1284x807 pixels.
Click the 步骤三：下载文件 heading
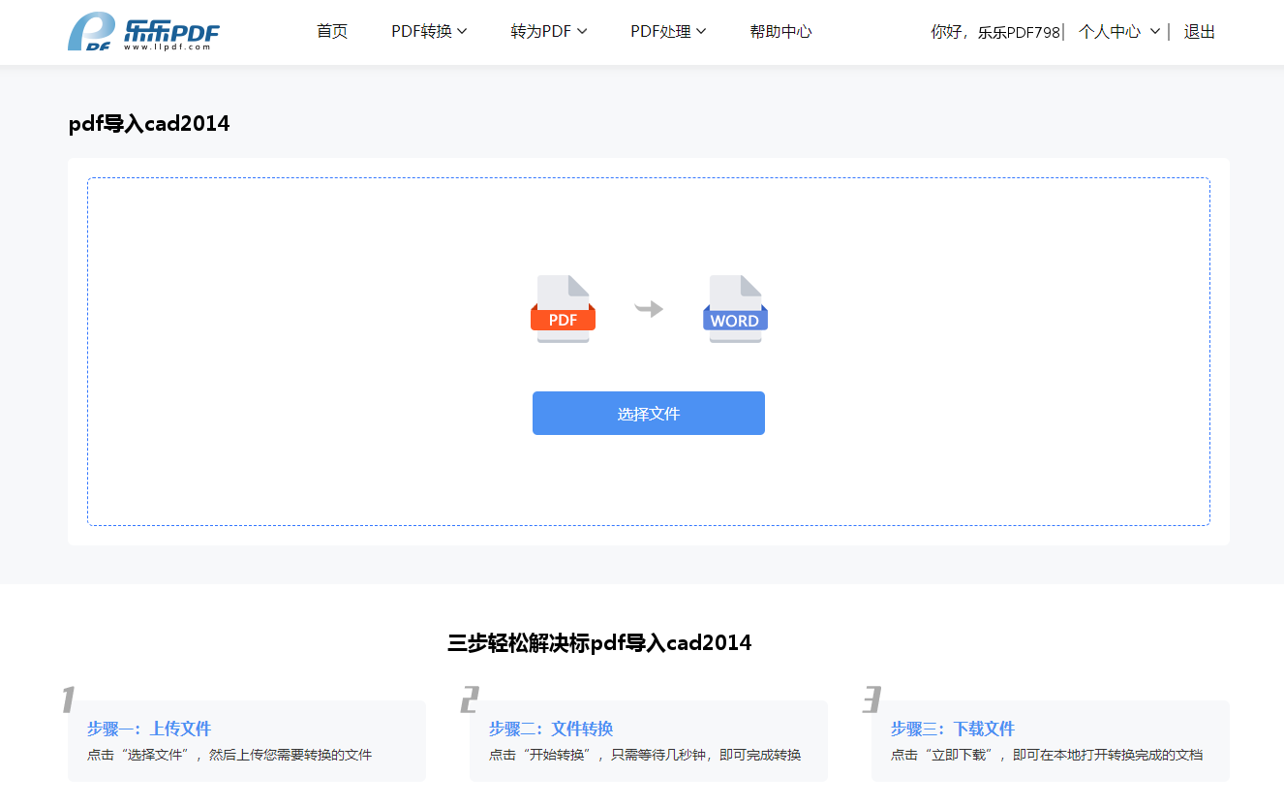pos(953,729)
